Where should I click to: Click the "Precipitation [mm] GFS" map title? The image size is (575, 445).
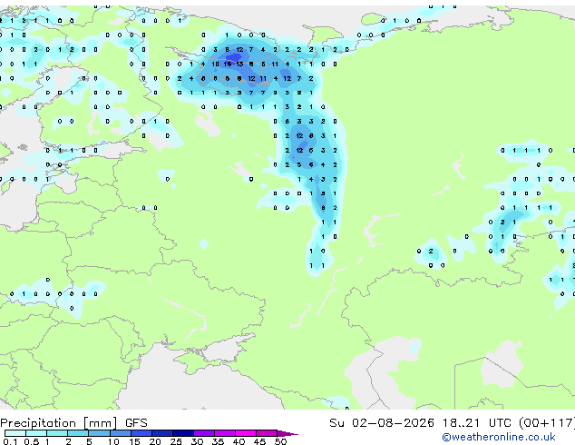[73, 423]
